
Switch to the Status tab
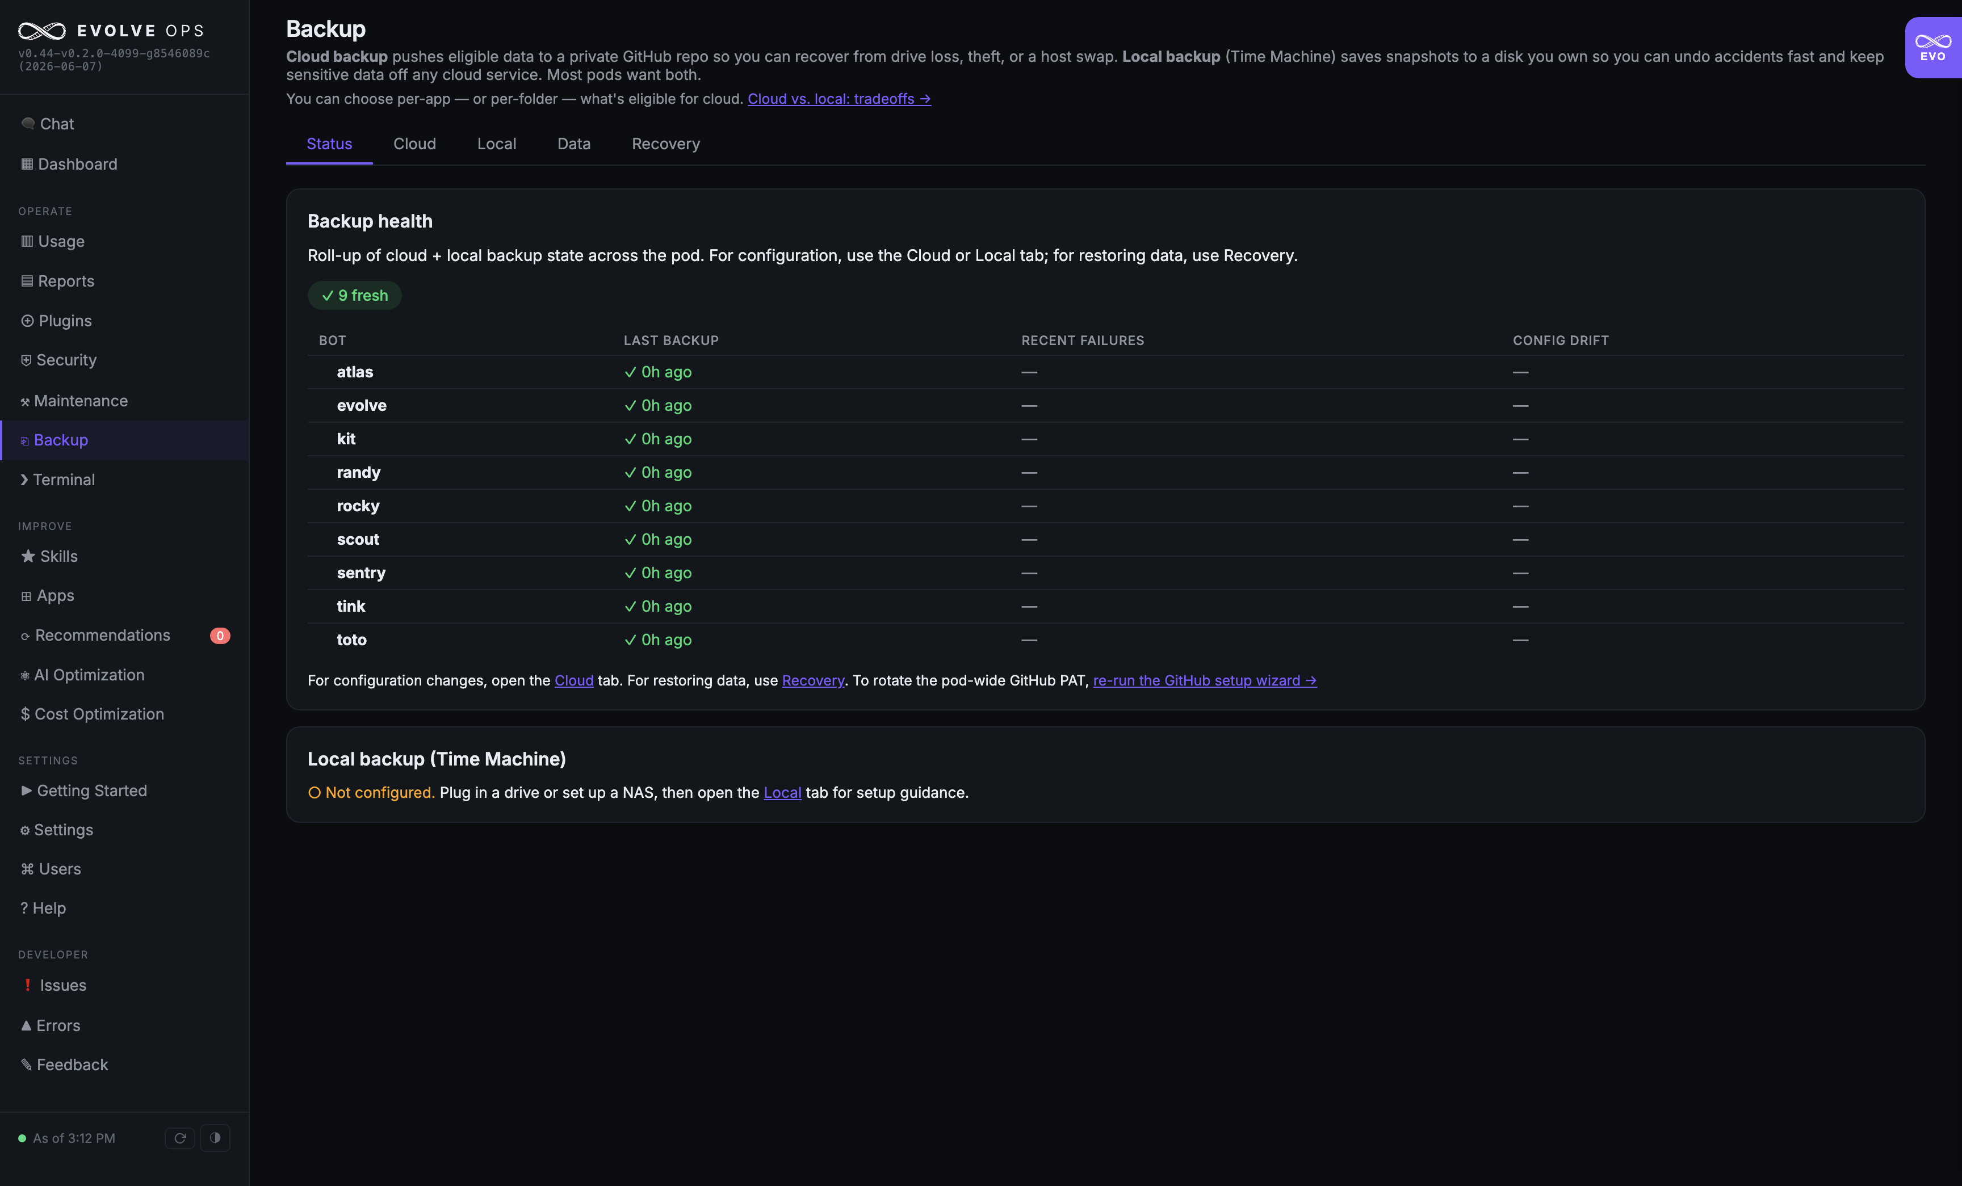(329, 144)
